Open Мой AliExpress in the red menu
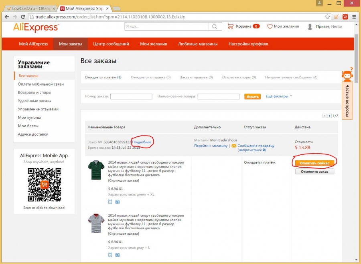Screen dimensions: 361x264 (33, 44)
